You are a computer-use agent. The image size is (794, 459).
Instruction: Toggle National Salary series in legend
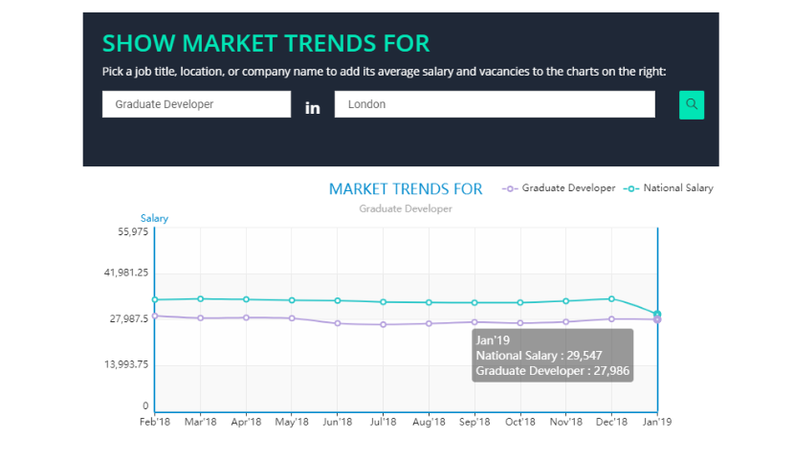coord(669,188)
